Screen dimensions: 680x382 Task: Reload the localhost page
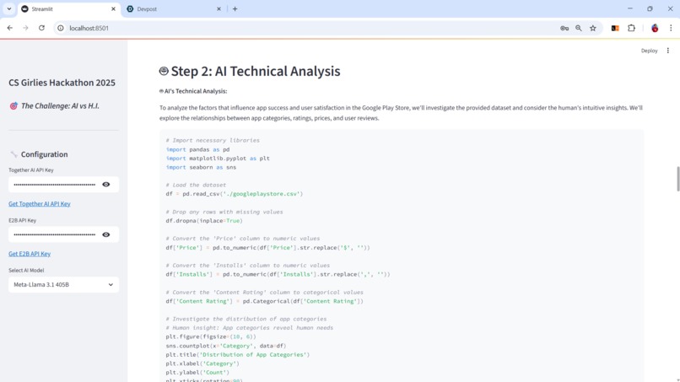pyautogui.click(x=41, y=28)
